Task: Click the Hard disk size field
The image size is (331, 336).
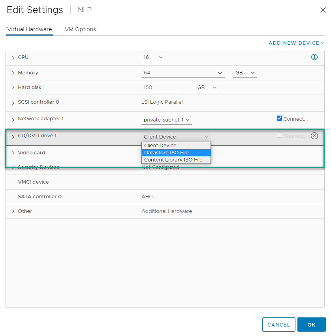Action: (x=161, y=87)
